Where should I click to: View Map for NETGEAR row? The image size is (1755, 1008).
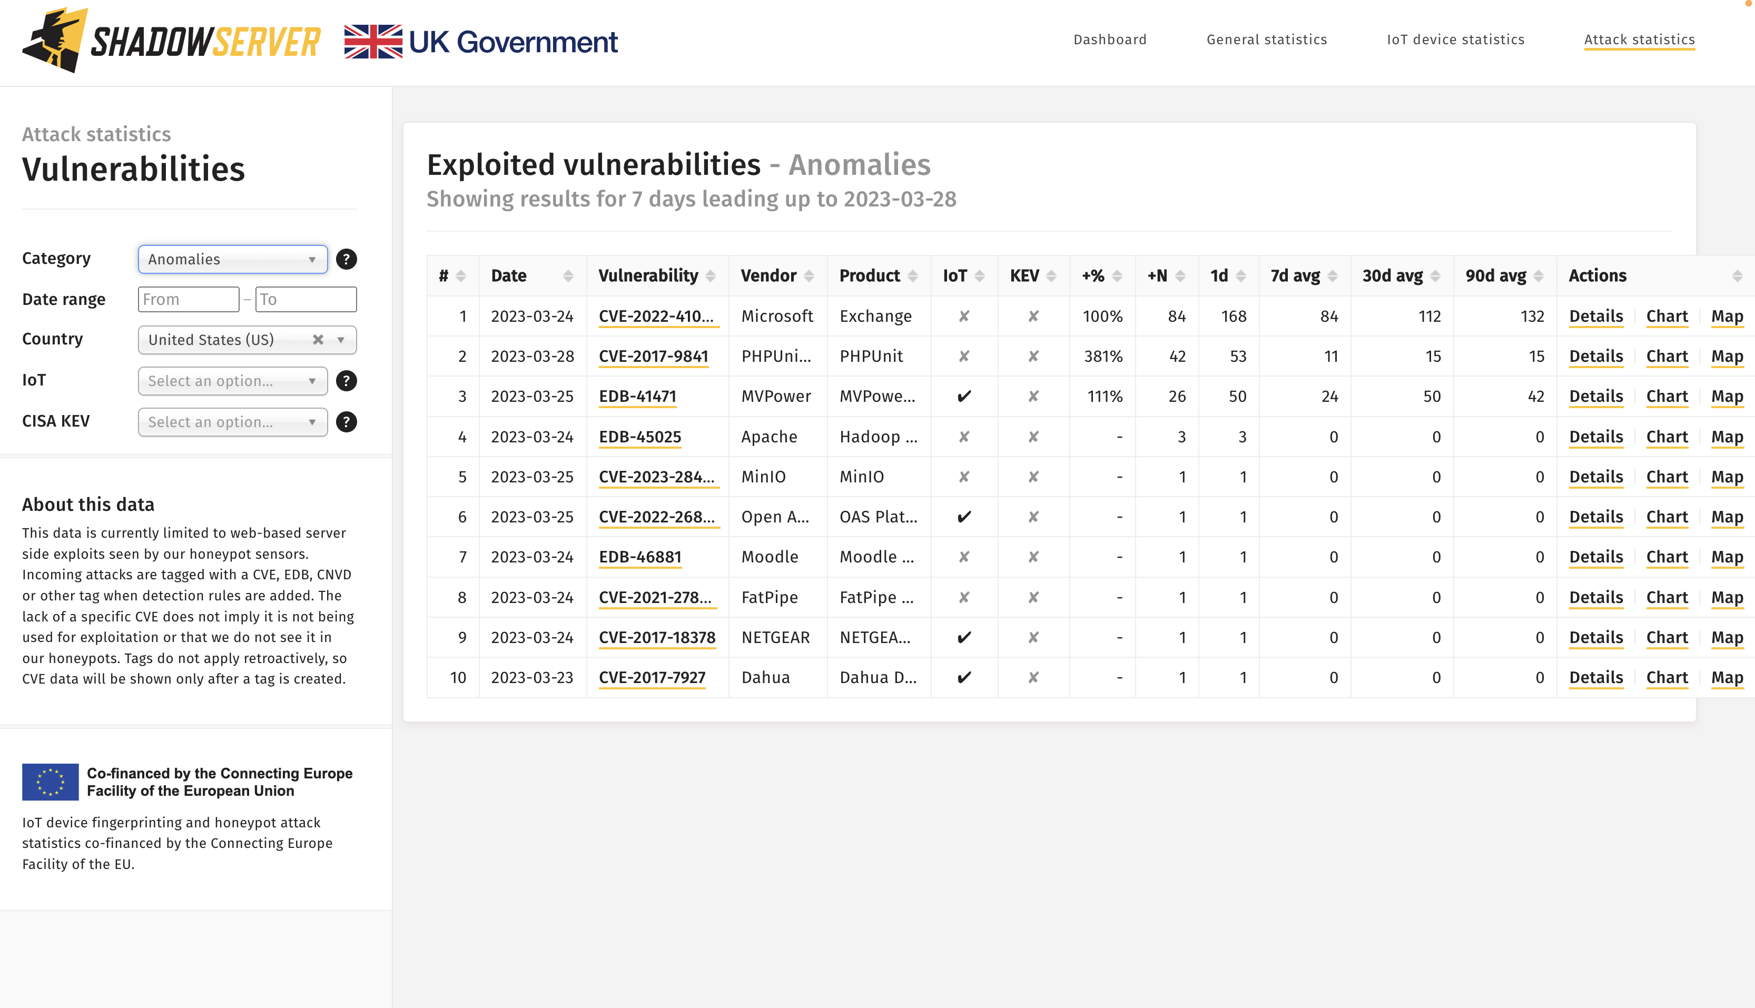1727,638
